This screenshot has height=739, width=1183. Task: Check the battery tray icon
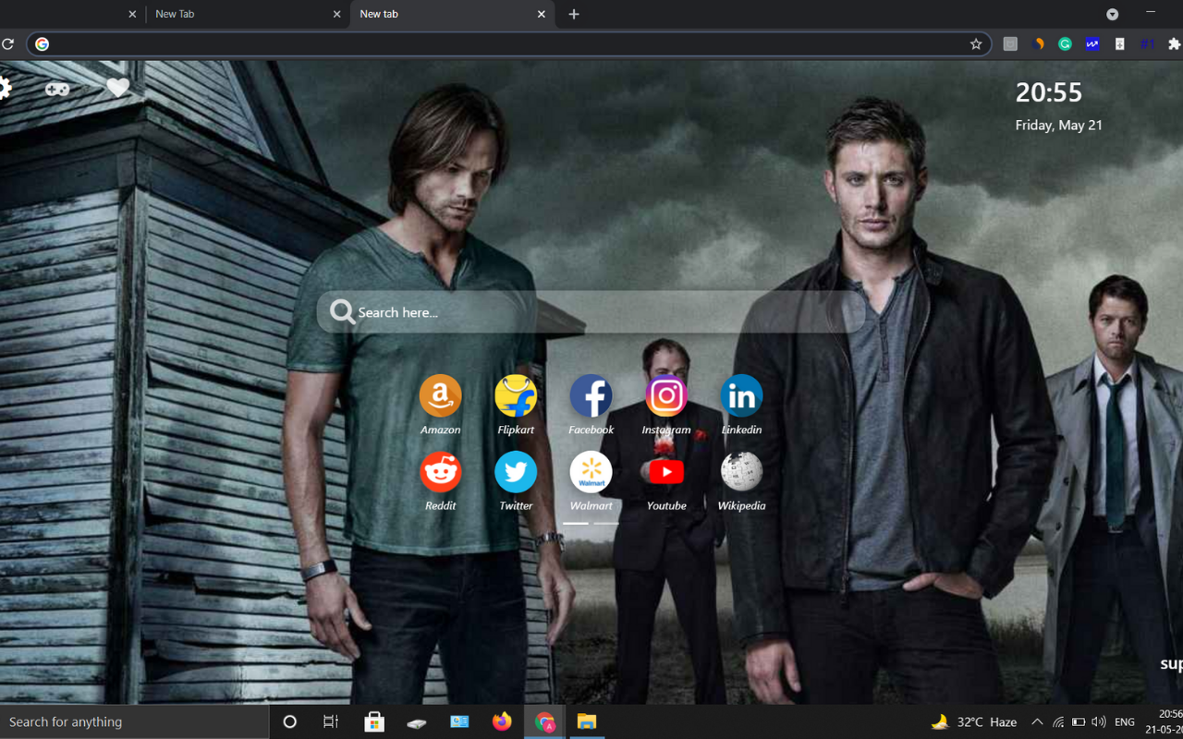point(1079,721)
